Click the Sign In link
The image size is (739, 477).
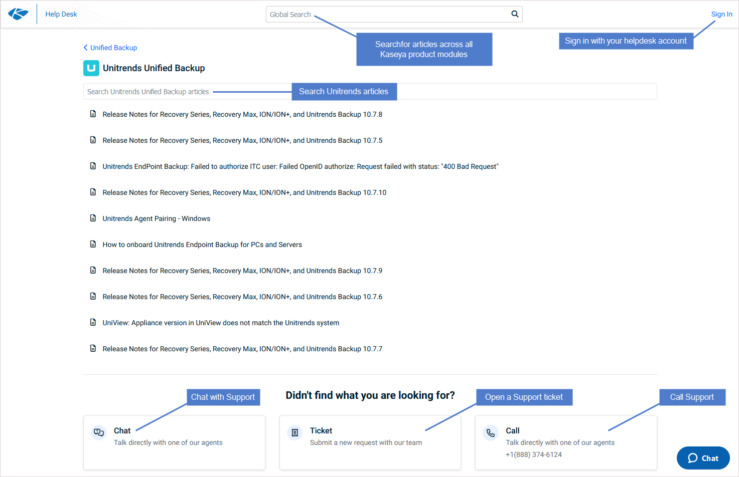click(721, 14)
